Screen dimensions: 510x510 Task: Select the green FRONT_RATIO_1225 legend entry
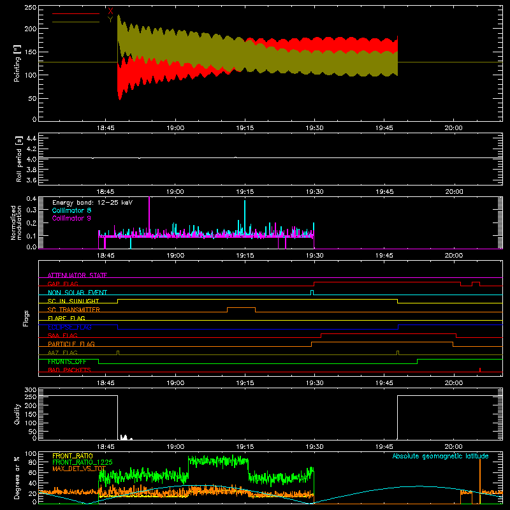click(82, 462)
